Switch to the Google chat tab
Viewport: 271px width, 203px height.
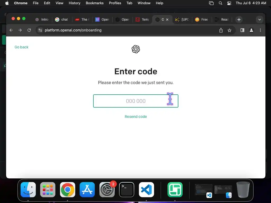pos(62,20)
